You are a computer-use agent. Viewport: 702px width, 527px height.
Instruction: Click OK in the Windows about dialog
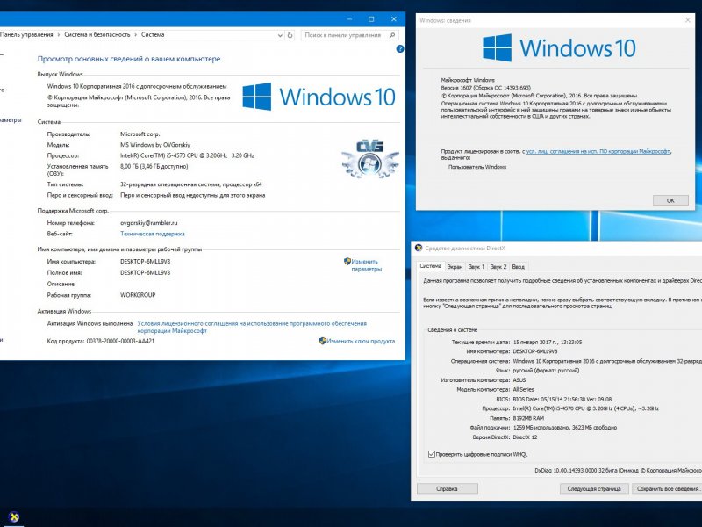point(670,200)
